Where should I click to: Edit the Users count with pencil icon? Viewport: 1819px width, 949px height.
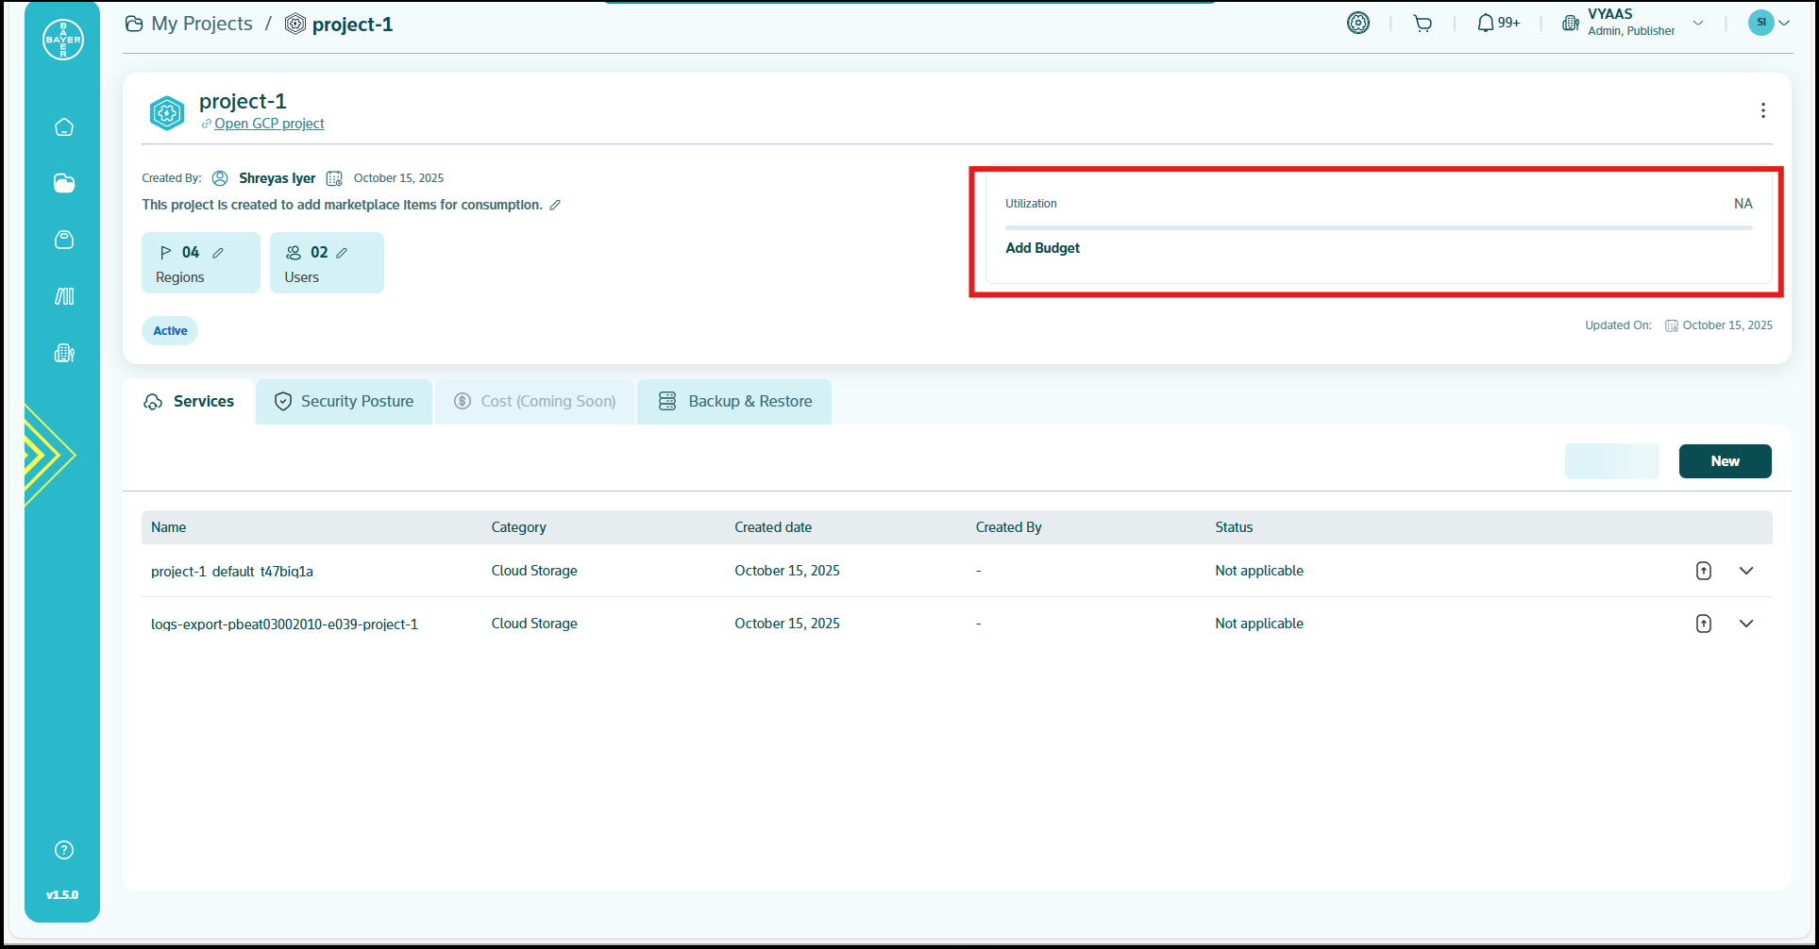(x=342, y=253)
